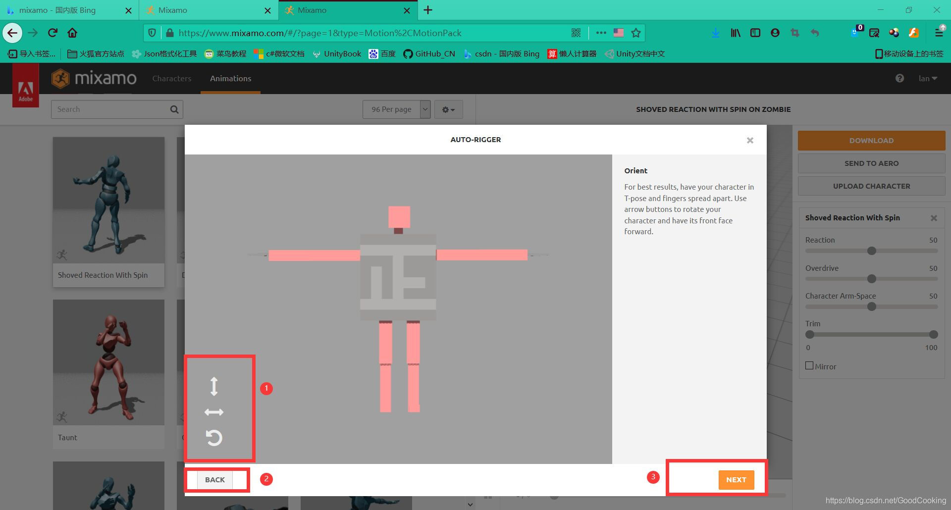
Task: Open the 百度 bookmark
Action: [382, 53]
